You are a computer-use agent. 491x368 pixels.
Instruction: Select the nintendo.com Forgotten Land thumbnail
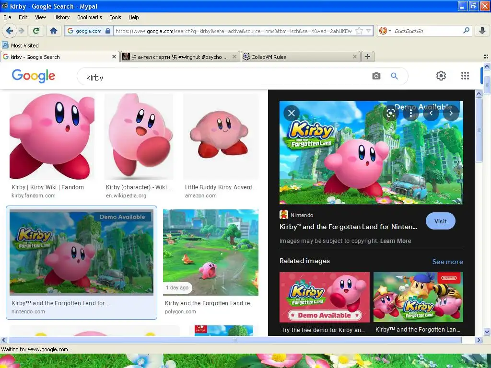[82, 252]
